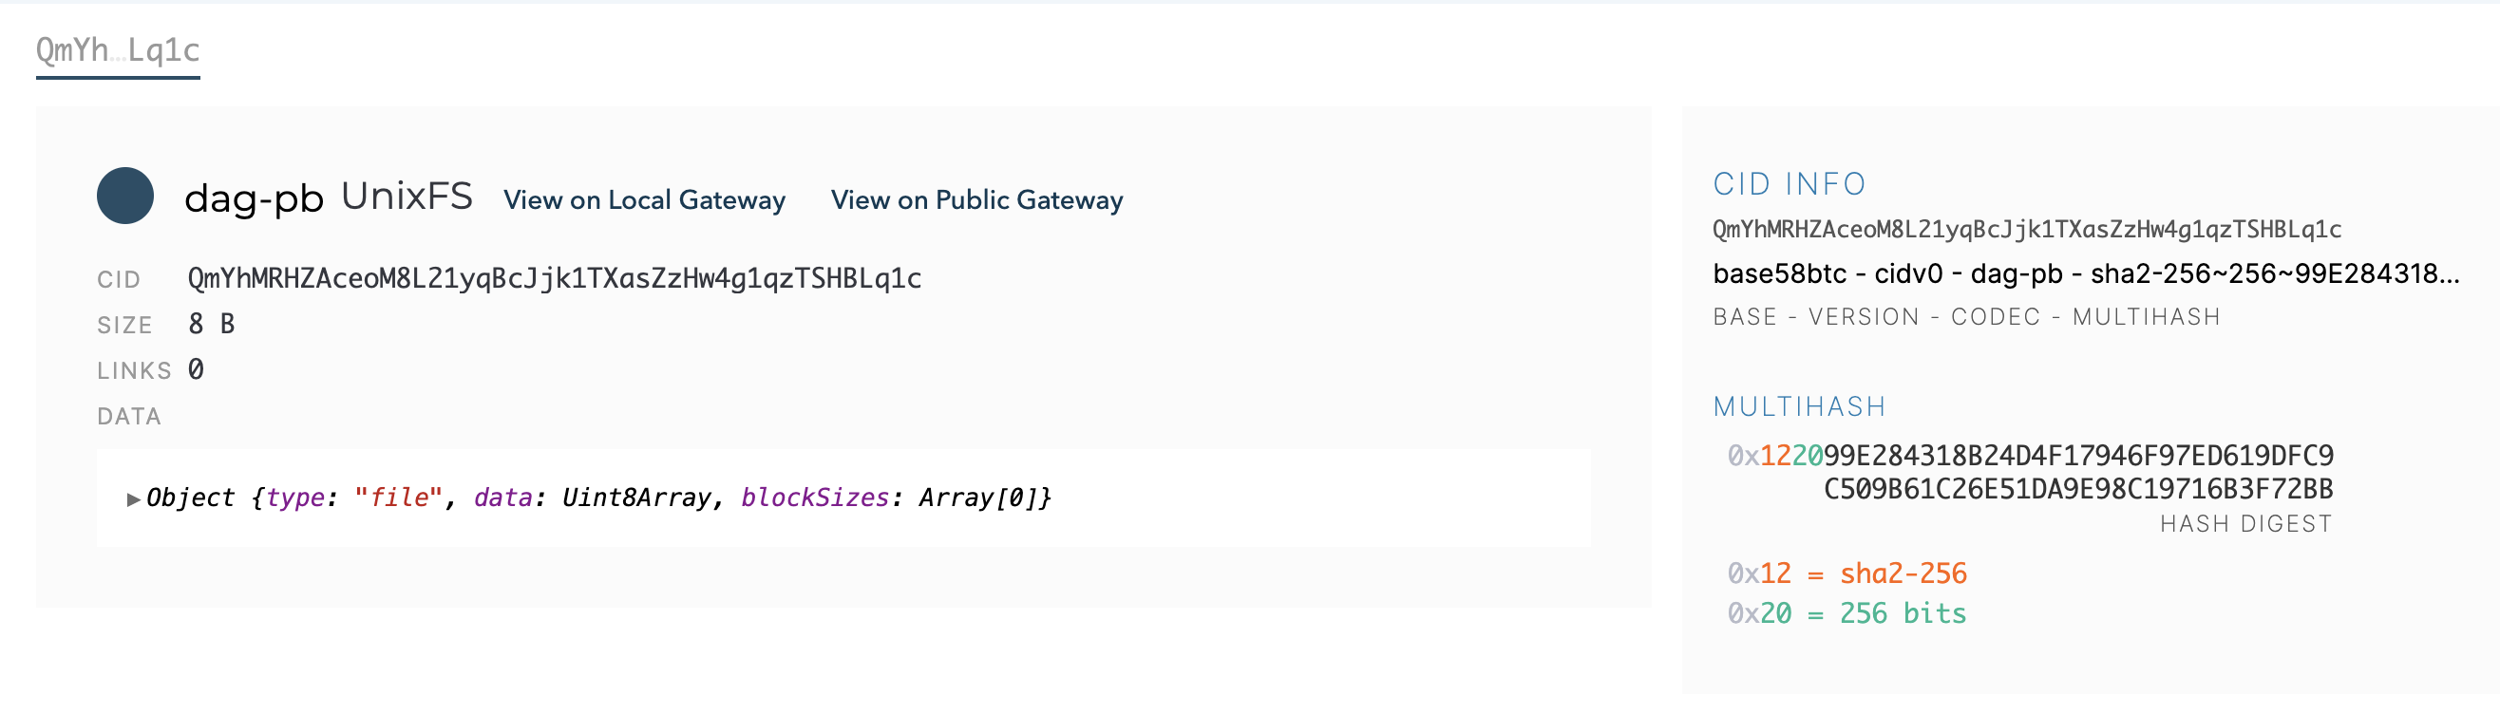The width and height of the screenshot is (2500, 714).
Task: Open View on Local Gateway link
Action: tap(644, 199)
